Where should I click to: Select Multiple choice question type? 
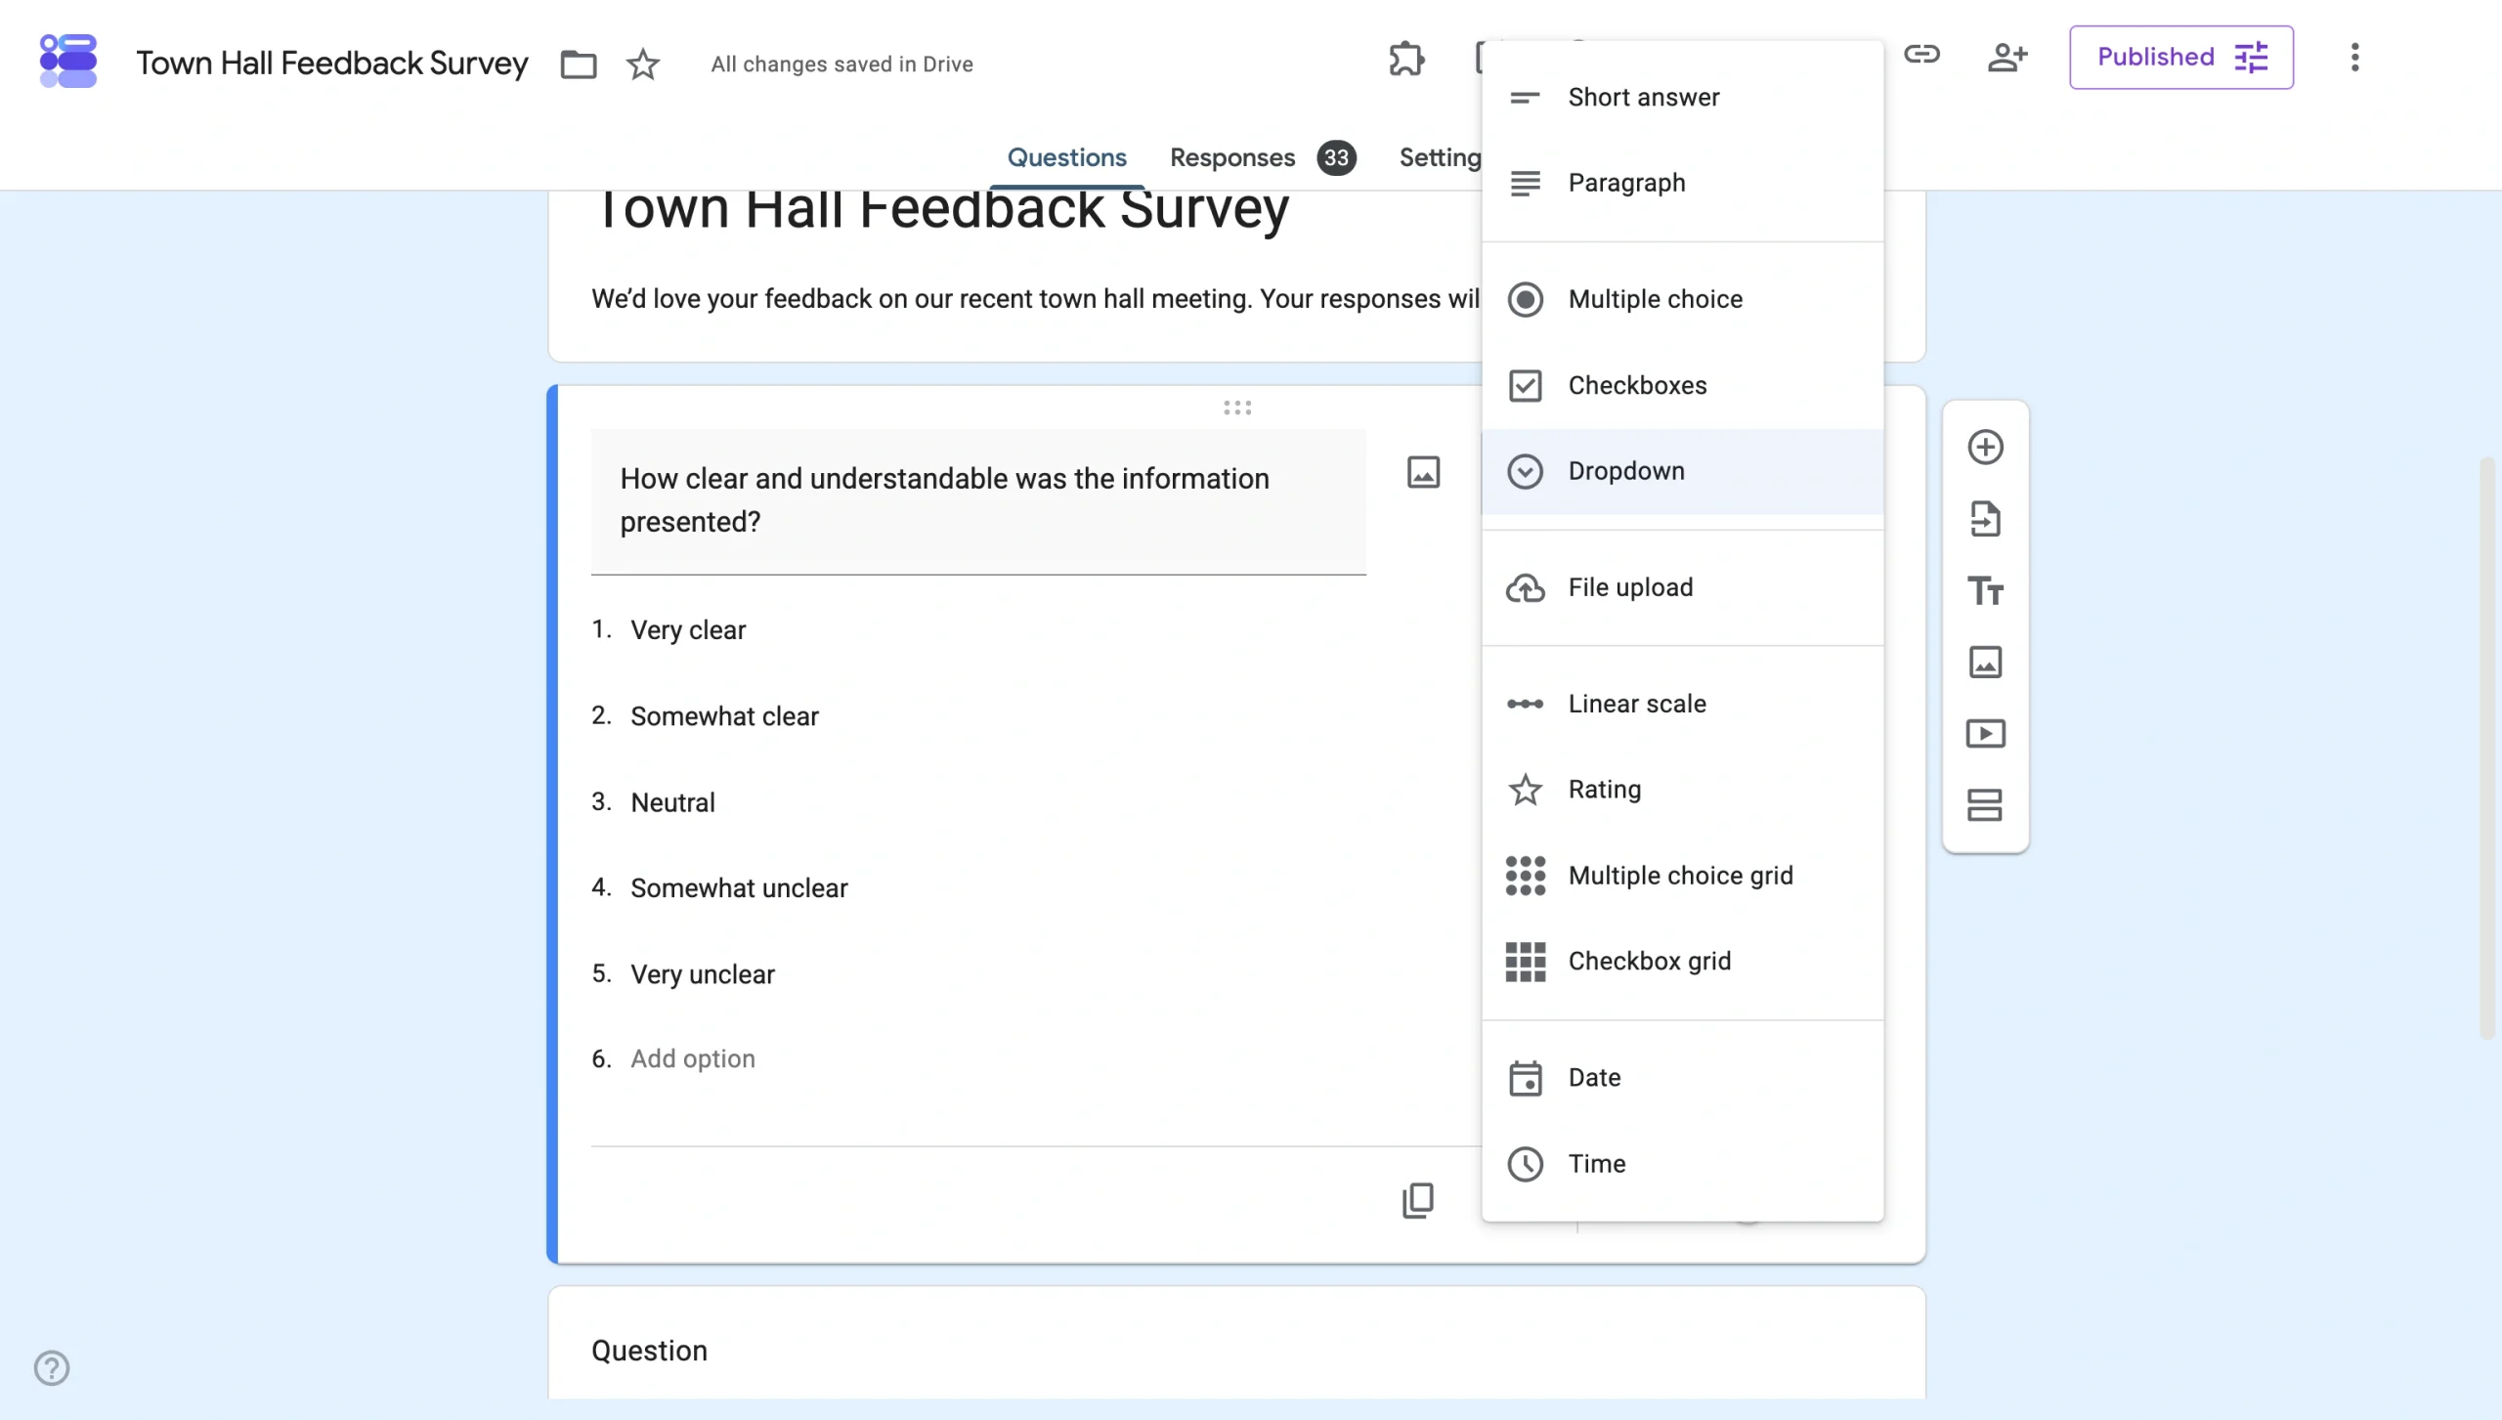pyautogui.click(x=1682, y=299)
